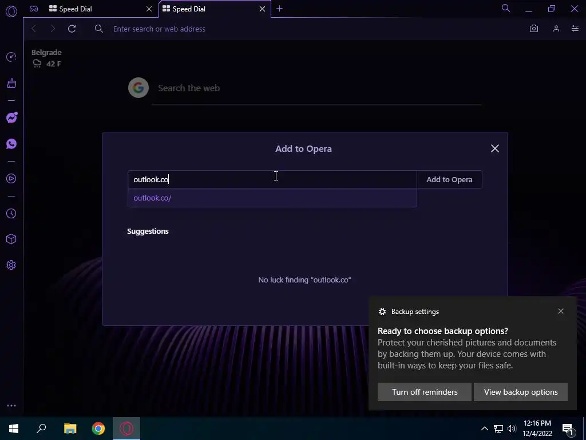Open the volume tray icon
Viewport: 586px width, 440px height.
(512, 429)
